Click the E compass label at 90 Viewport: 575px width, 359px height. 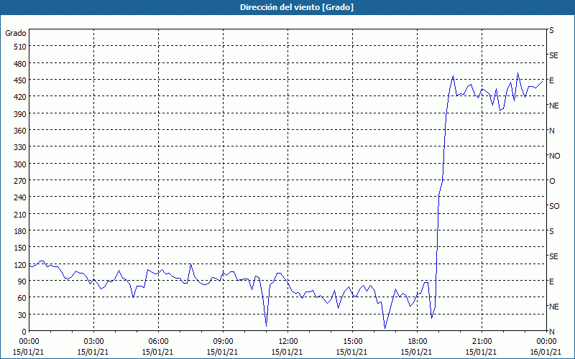click(x=551, y=281)
